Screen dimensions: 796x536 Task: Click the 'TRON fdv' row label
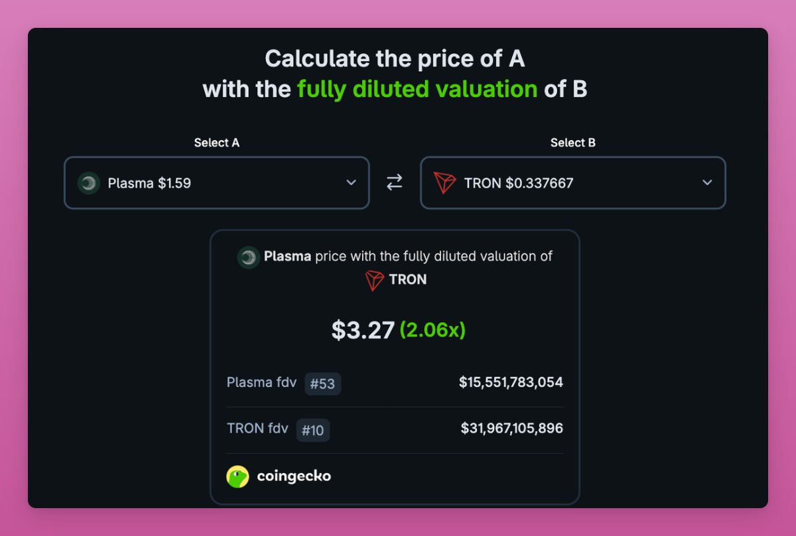[257, 429]
